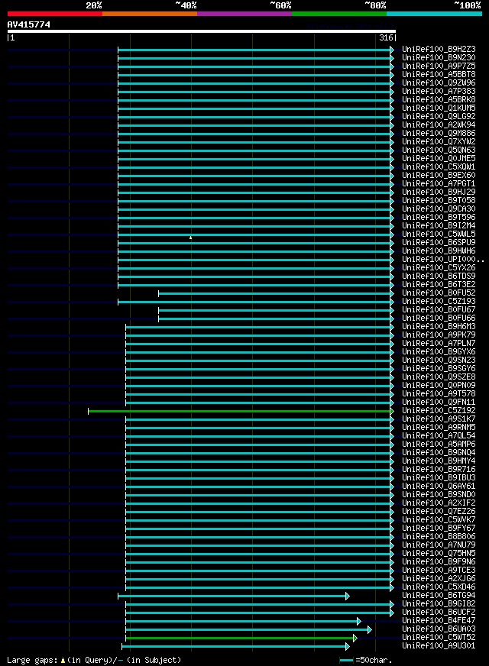Open UniRef100_A5BBT8 entry

(439, 74)
